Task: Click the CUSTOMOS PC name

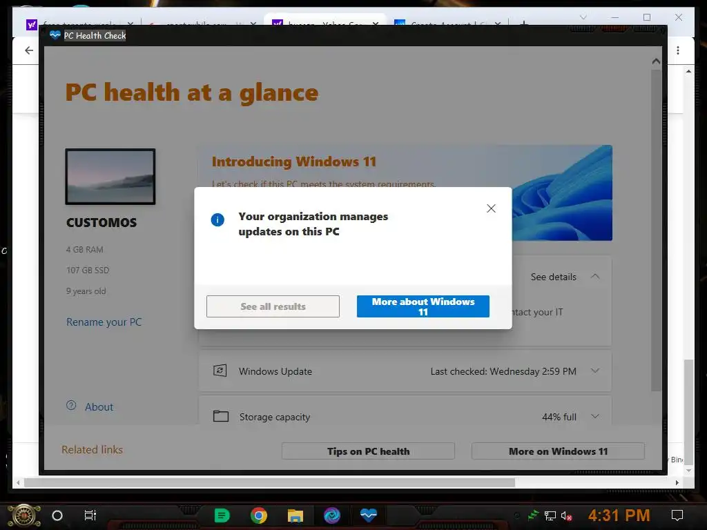Action: coord(101,223)
